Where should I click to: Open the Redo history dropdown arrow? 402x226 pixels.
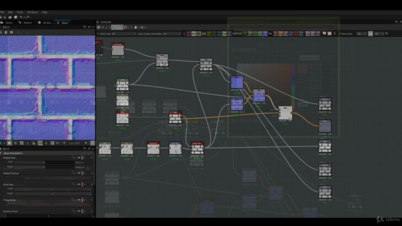pos(31,18)
